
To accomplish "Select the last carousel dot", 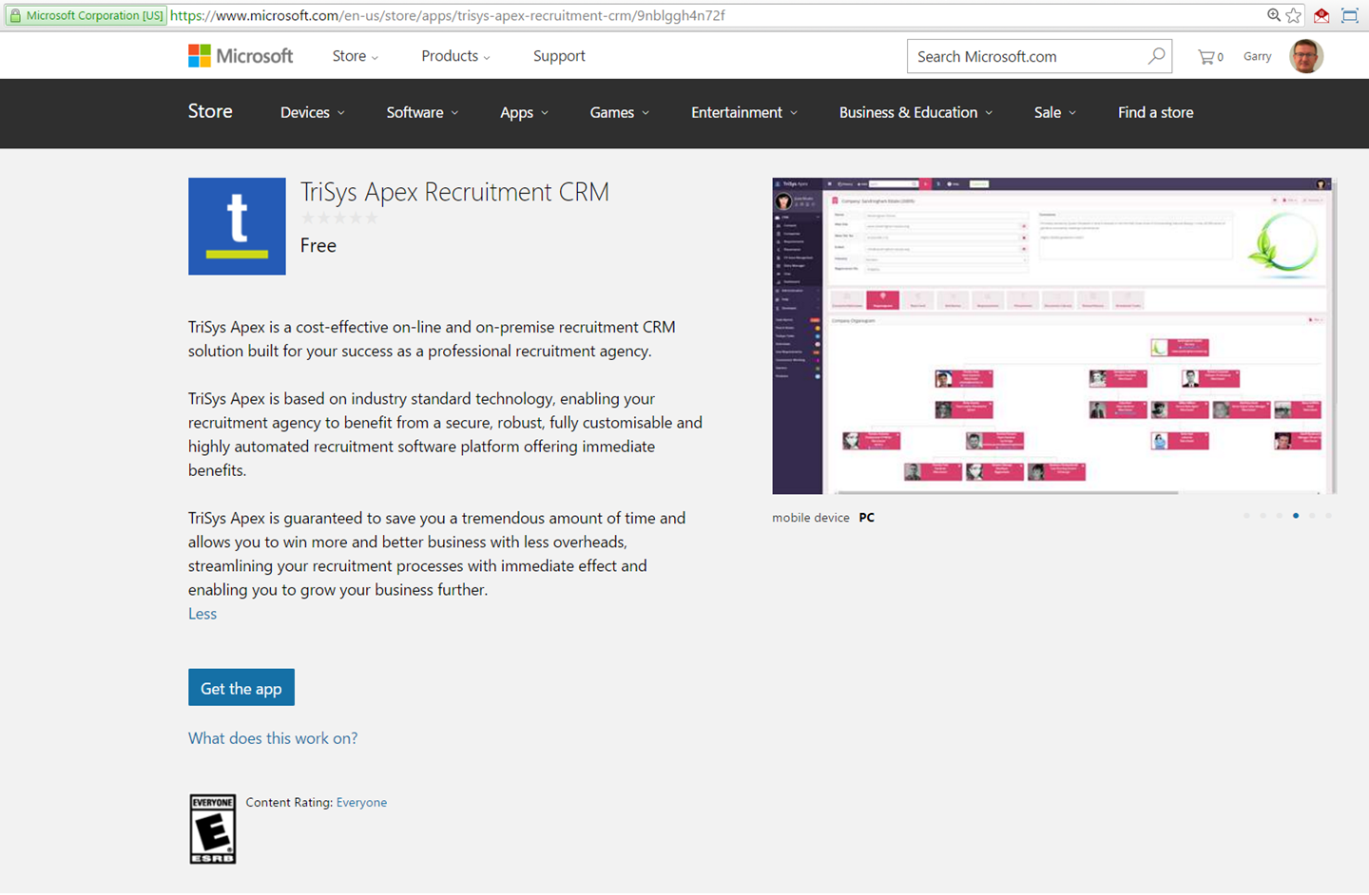I will (1328, 516).
